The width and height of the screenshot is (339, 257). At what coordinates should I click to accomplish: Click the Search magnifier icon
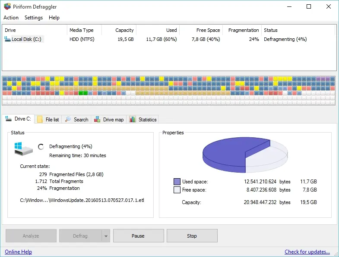(68, 119)
